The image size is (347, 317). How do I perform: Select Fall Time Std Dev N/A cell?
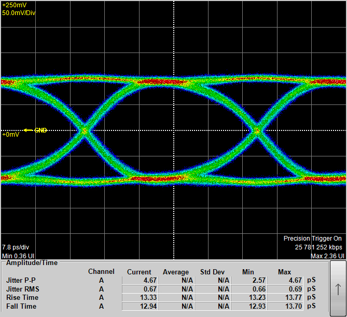(x=213, y=307)
